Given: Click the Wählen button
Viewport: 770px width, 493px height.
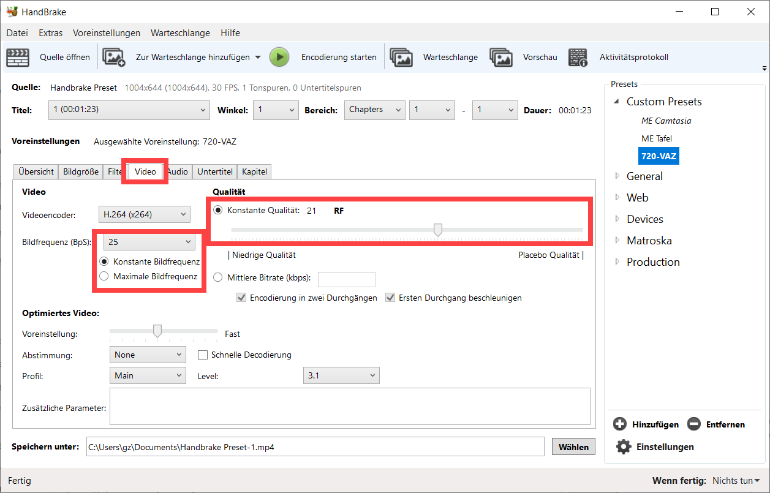Looking at the screenshot, I should 574,446.
